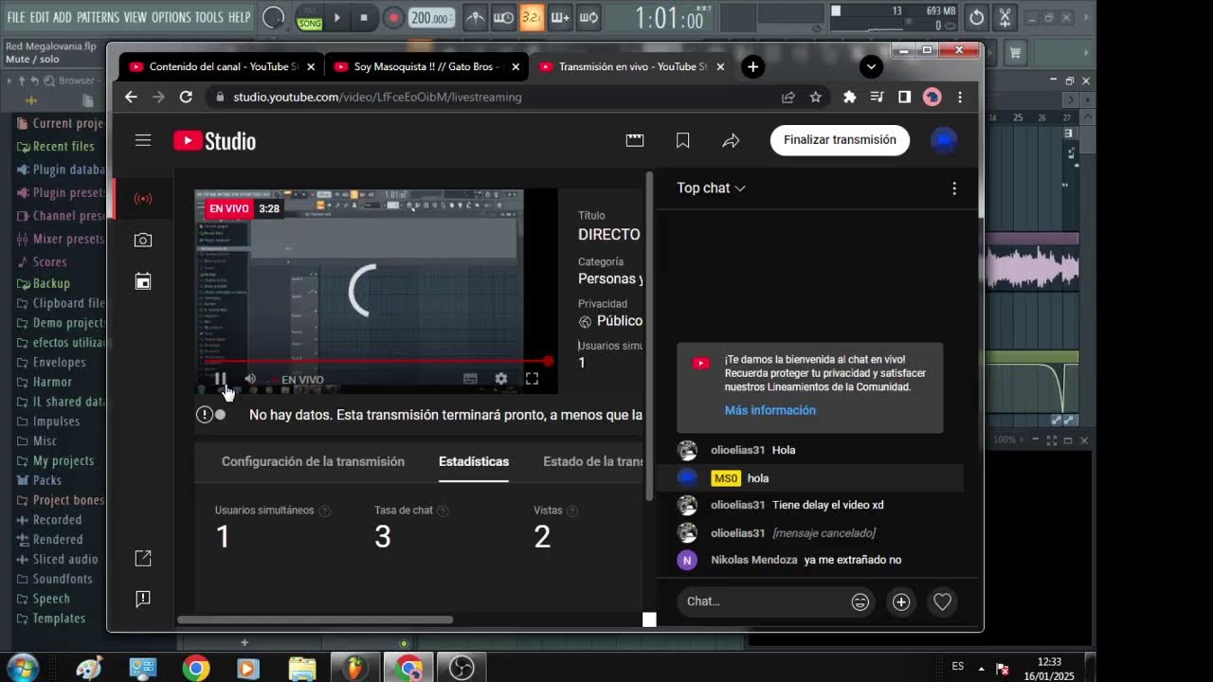
Task: Open the Webcam camera icon in sidebar
Action: point(143,241)
